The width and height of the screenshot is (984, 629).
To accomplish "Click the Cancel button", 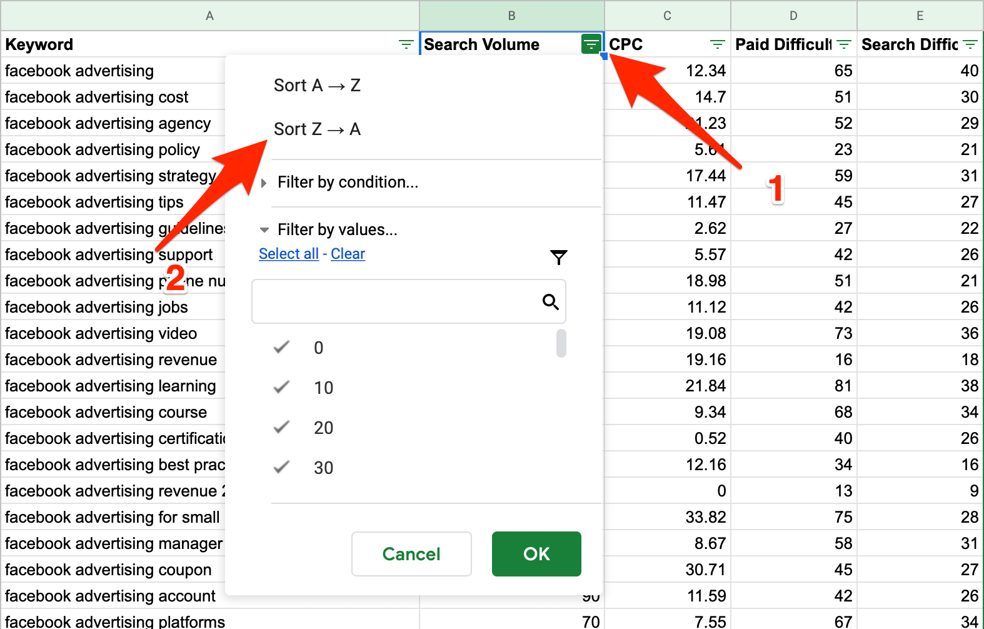I will [x=411, y=554].
